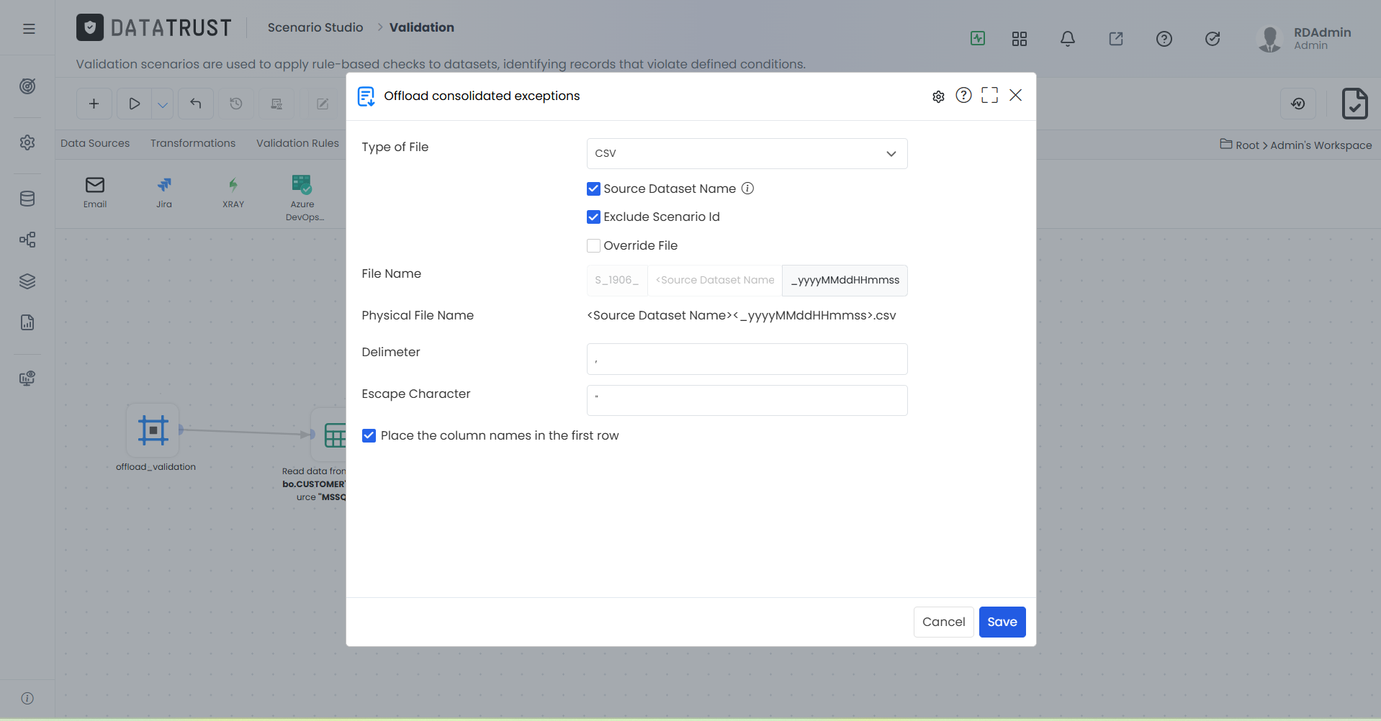Image resolution: width=1381 pixels, height=721 pixels.
Task: Click the Delimeter input field
Action: click(x=747, y=358)
